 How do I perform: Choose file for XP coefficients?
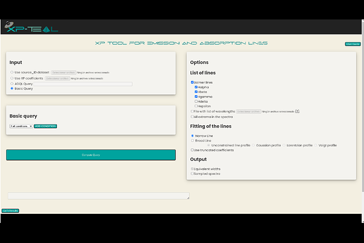click(x=58, y=78)
